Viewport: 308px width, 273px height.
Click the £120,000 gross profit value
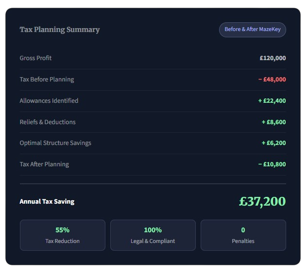[x=273, y=58]
